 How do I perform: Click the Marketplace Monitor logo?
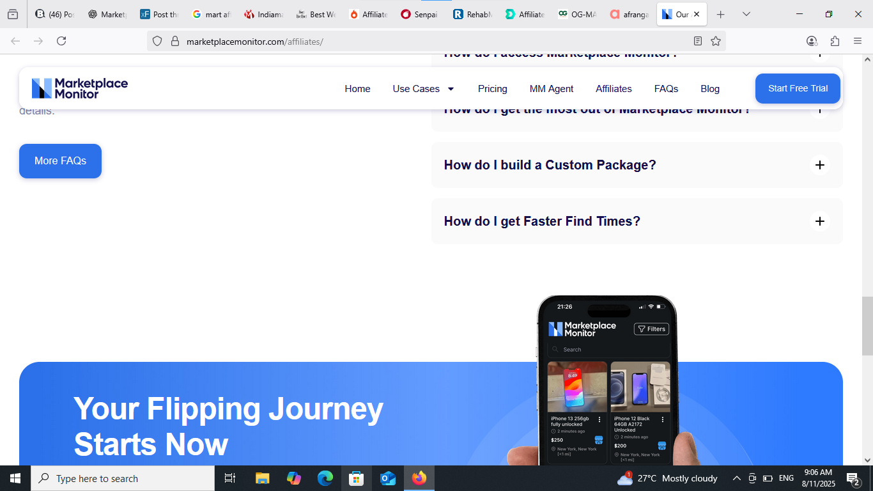click(x=80, y=88)
